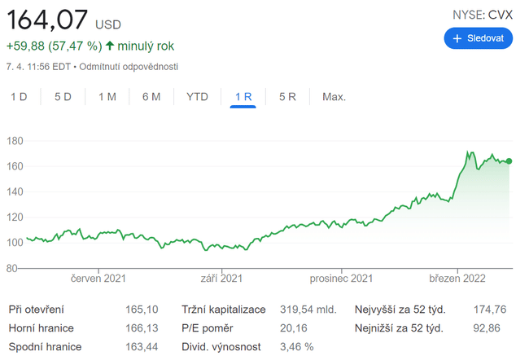This screenshot has height=356, width=529.
Task: Switch to the 5 R time range
Action: [287, 97]
